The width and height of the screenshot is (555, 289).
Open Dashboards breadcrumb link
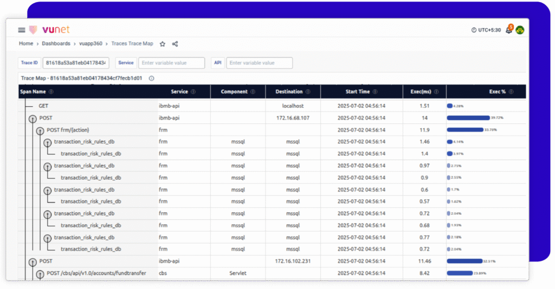[57, 44]
